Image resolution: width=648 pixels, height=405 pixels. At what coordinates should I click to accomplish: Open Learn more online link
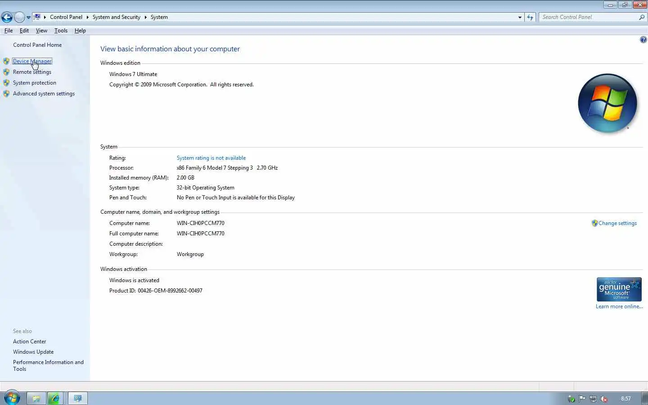pos(619,306)
